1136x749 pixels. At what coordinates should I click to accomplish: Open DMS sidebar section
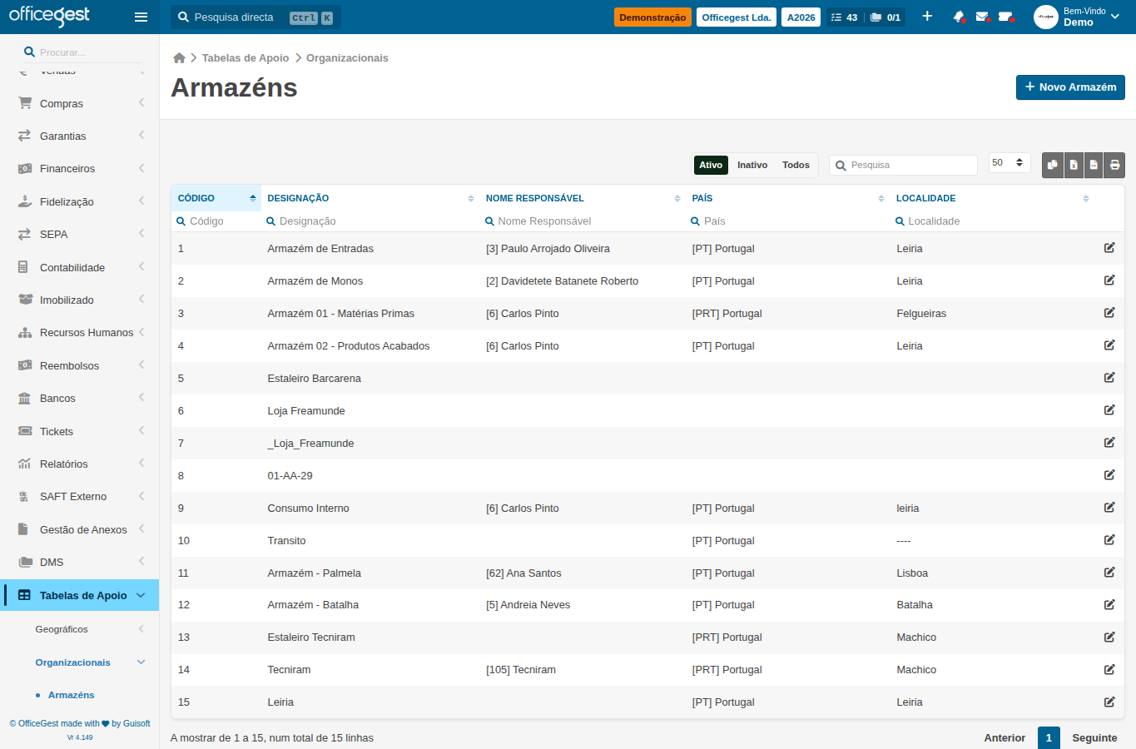(x=80, y=562)
